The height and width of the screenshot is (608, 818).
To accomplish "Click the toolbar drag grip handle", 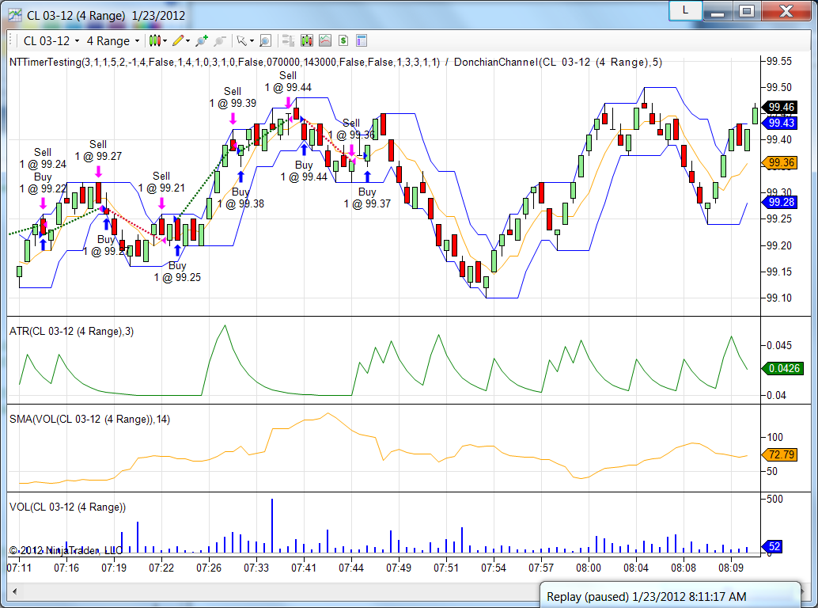I will 11,40.
